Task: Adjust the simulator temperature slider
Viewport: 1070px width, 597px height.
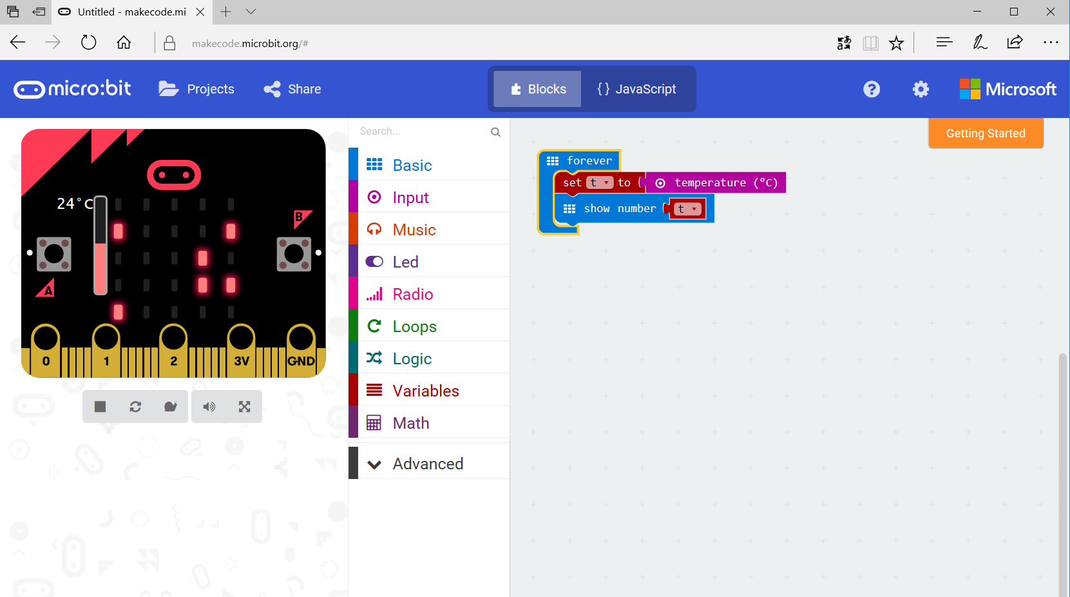Action: coord(100,245)
